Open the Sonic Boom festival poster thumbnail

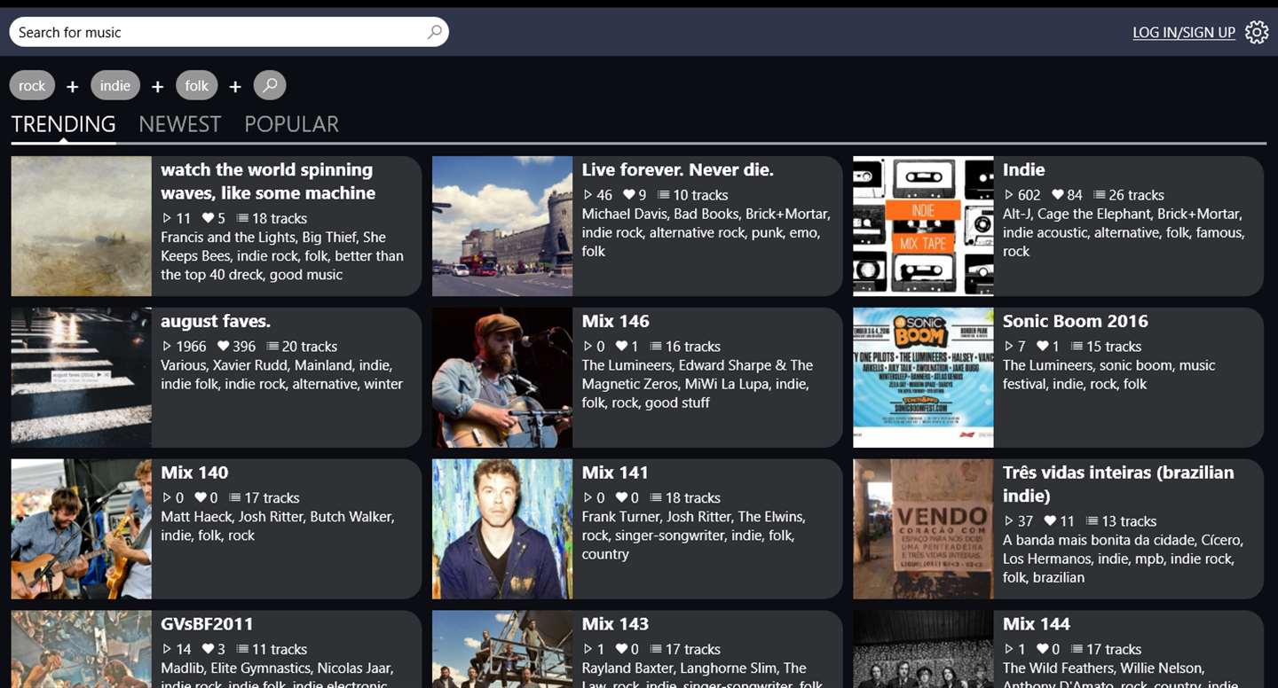pyautogui.click(x=923, y=378)
